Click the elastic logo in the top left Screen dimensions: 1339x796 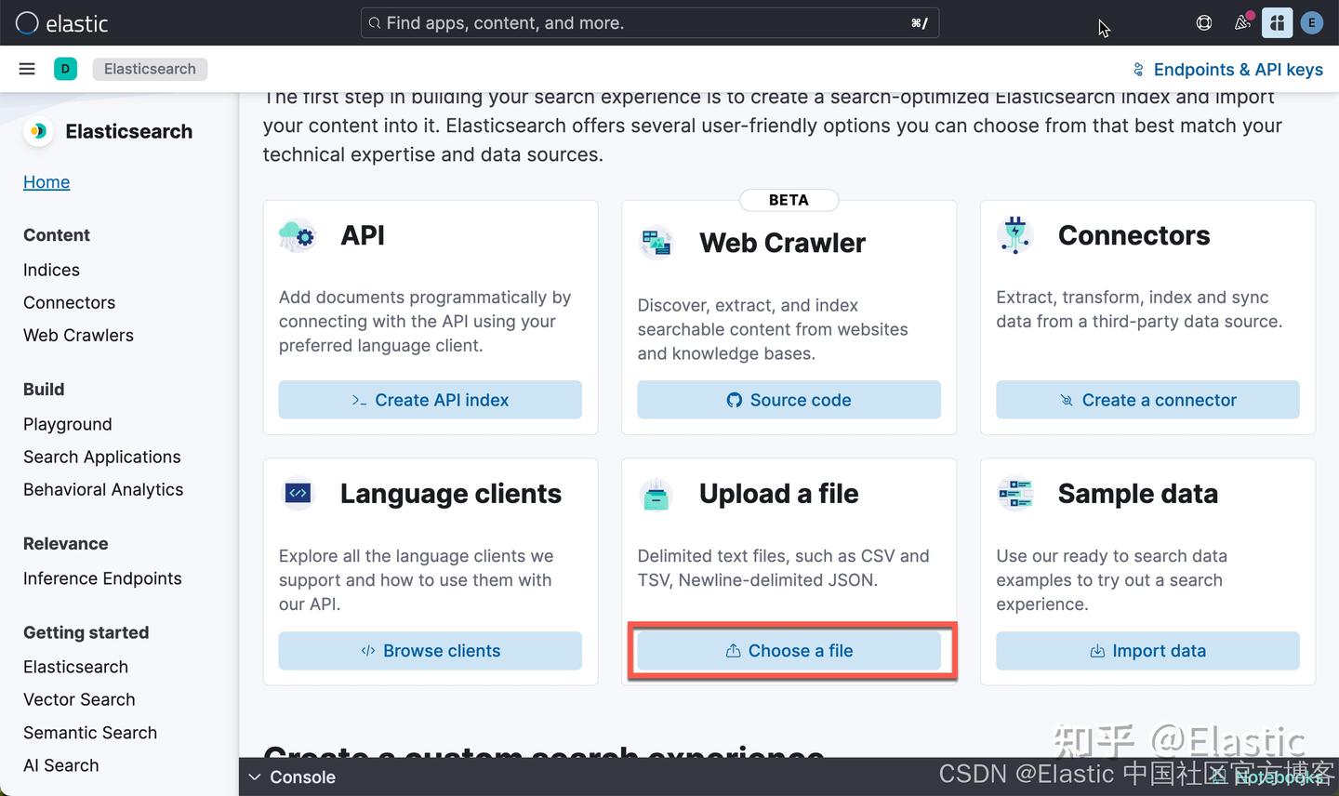[61, 22]
